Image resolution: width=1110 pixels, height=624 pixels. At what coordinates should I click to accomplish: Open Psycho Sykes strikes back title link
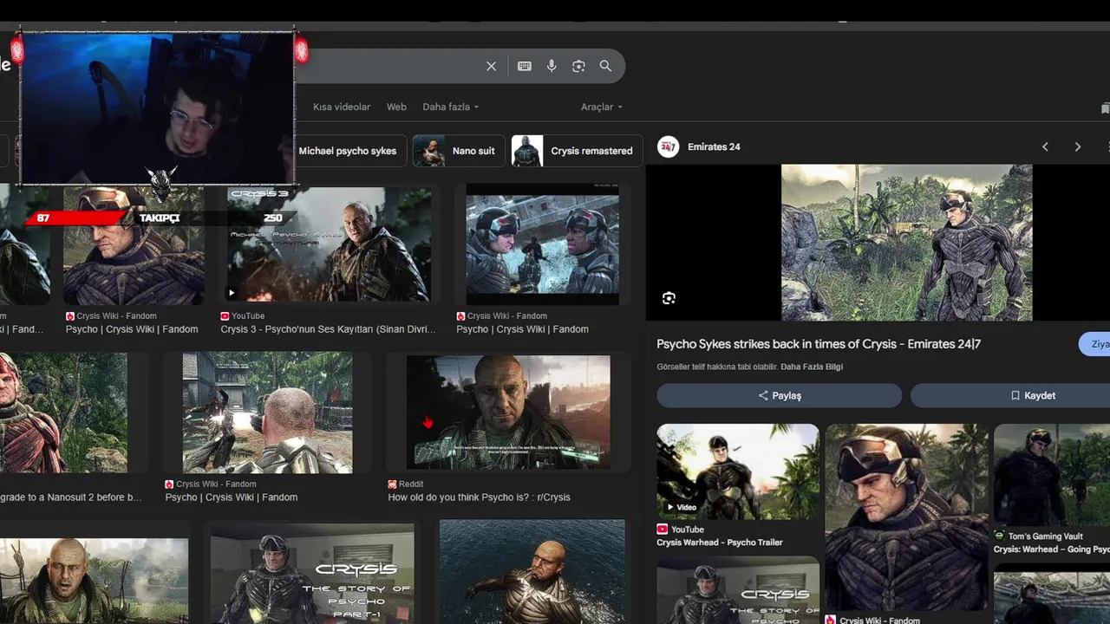point(819,344)
